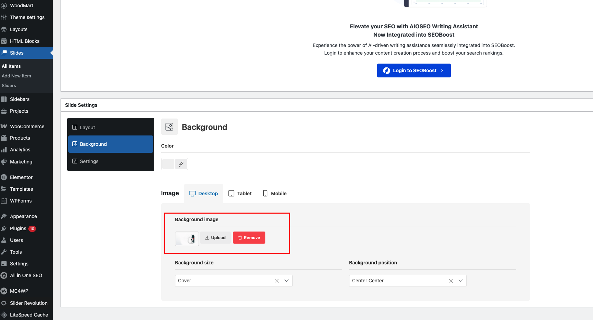Clear the Cover background size selection
The image size is (593, 320).
(276, 281)
